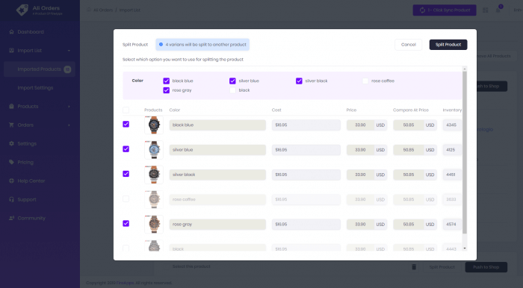The width and height of the screenshot is (523, 288).
Task: Click the Products bag icon
Action: coord(11,106)
